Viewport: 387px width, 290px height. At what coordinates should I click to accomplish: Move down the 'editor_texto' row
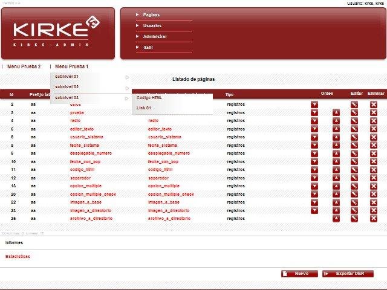(x=314, y=129)
